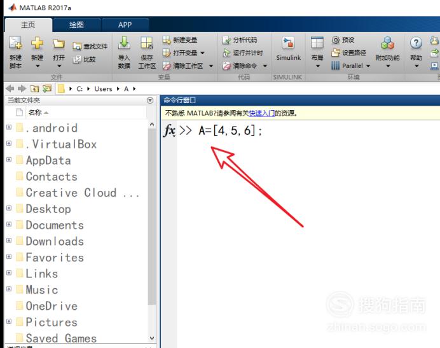Expand the Desktop folder
Viewport: 440px width, 348px height.
(x=9, y=208)
